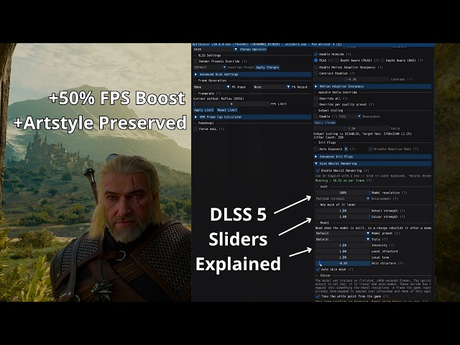
Task: Open the DEFAULT override preset dropdown
Action: click(210, 68)
